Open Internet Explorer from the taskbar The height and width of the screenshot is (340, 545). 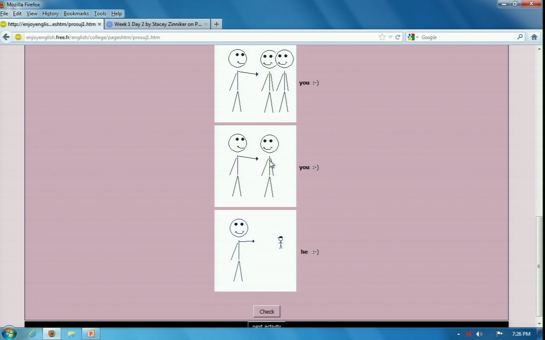(32, 334)
